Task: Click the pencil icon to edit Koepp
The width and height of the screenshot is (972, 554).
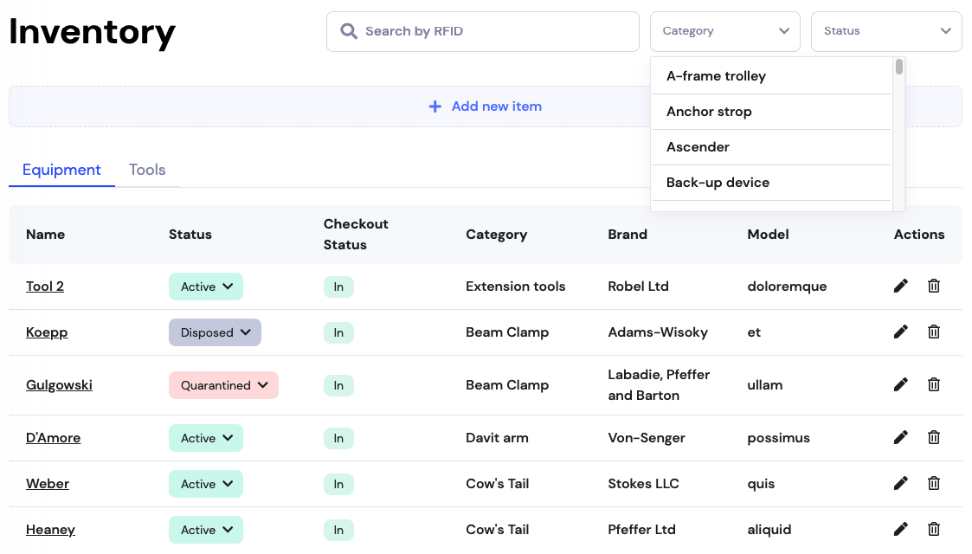Action: click(x=900, y=332)
